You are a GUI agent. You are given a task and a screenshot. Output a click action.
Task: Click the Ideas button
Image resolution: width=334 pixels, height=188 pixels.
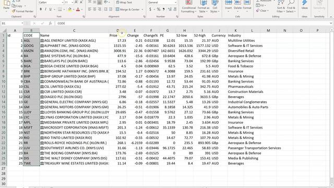tap(305, 5)
